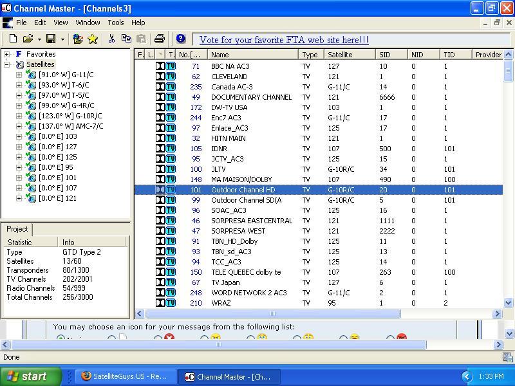
Task: Click the New file toolbar icon
Action: click(x=13, y=39)
